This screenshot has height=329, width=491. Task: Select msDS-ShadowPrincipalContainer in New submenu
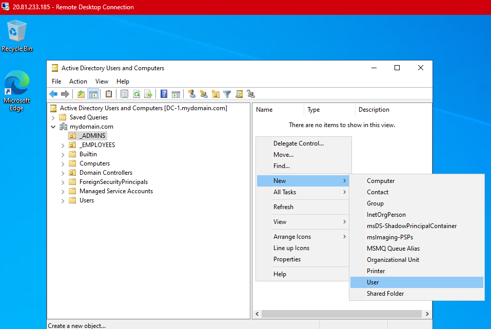pyautogui.click(x=417, y=226)
